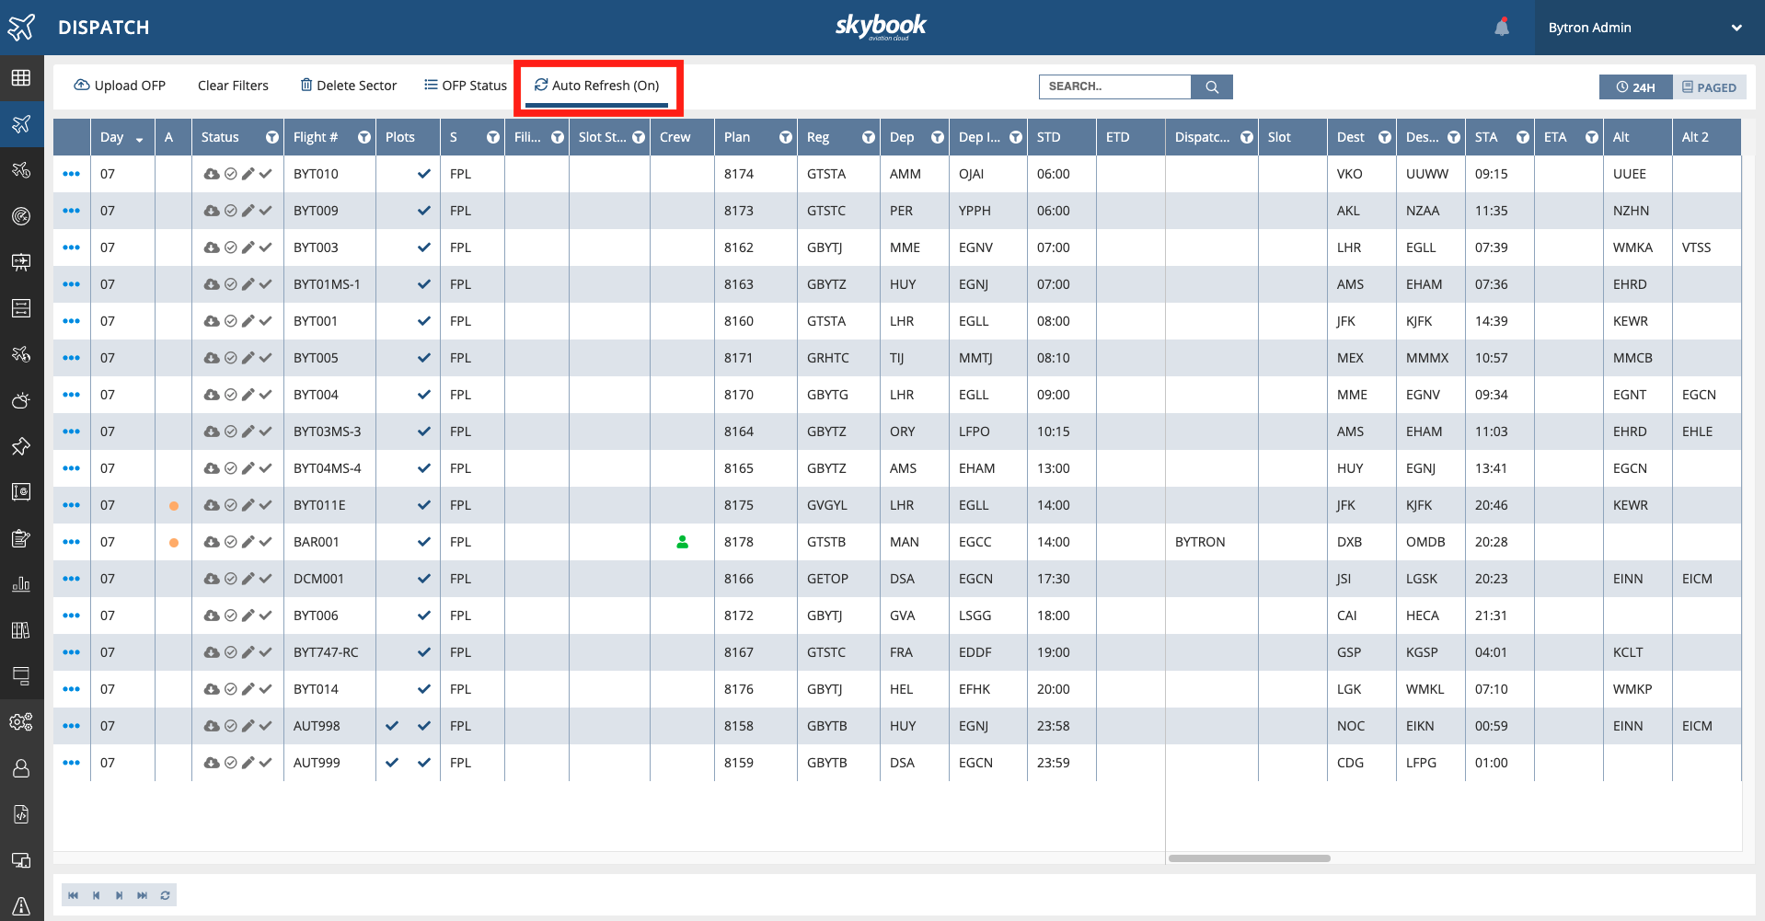1765x921 pixels.
Task: Open OFP Status
Action: (466, 86)
